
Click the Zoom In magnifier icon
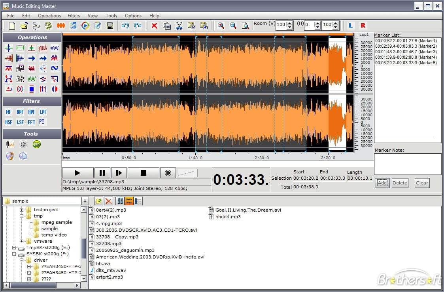221,26
